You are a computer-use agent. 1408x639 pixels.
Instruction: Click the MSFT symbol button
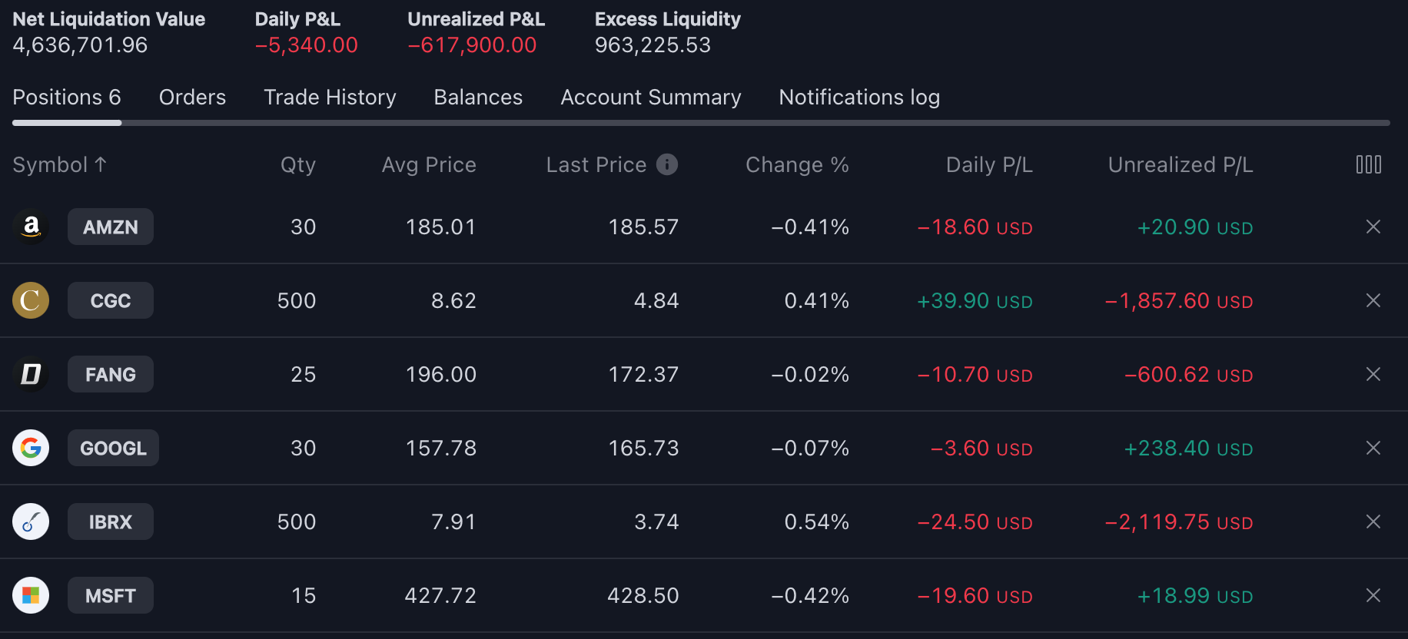[x=111, y=595]
